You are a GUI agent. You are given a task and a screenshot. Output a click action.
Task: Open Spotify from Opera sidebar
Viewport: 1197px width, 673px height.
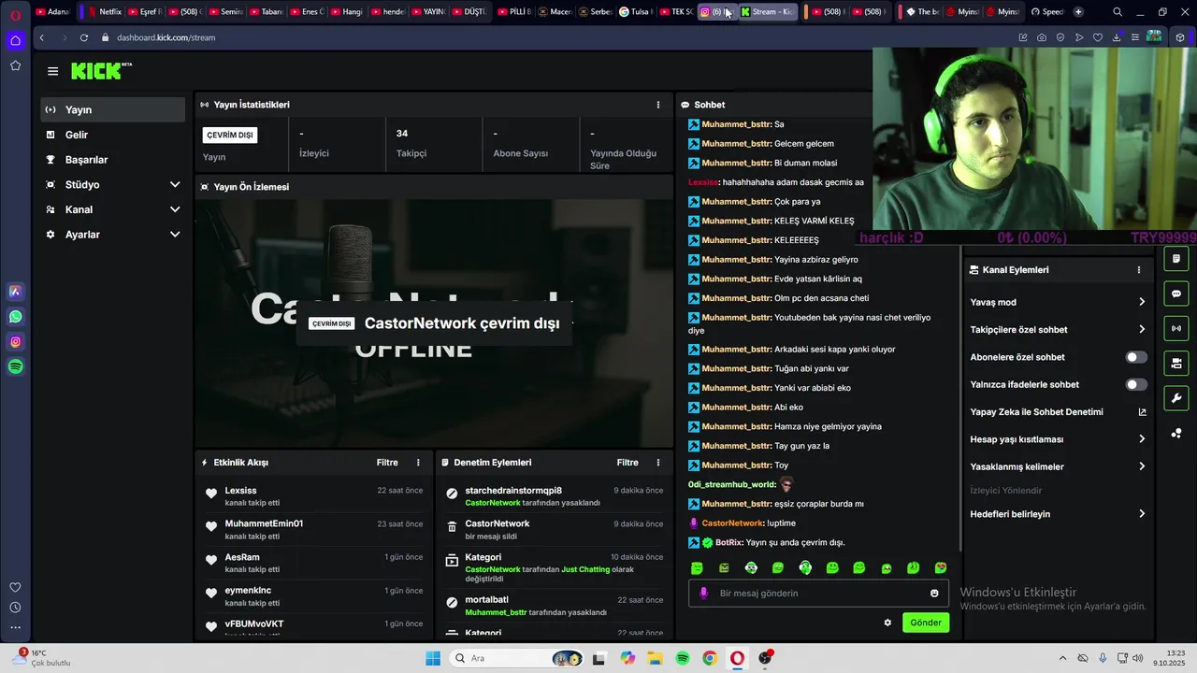15,367
